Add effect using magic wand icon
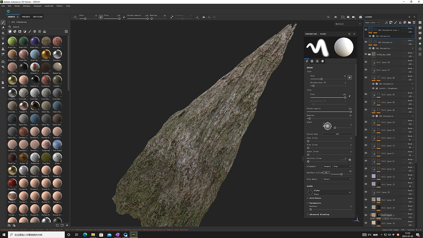Image resolution: width=423 pixels, height=238 pixels. pos(386,22)
